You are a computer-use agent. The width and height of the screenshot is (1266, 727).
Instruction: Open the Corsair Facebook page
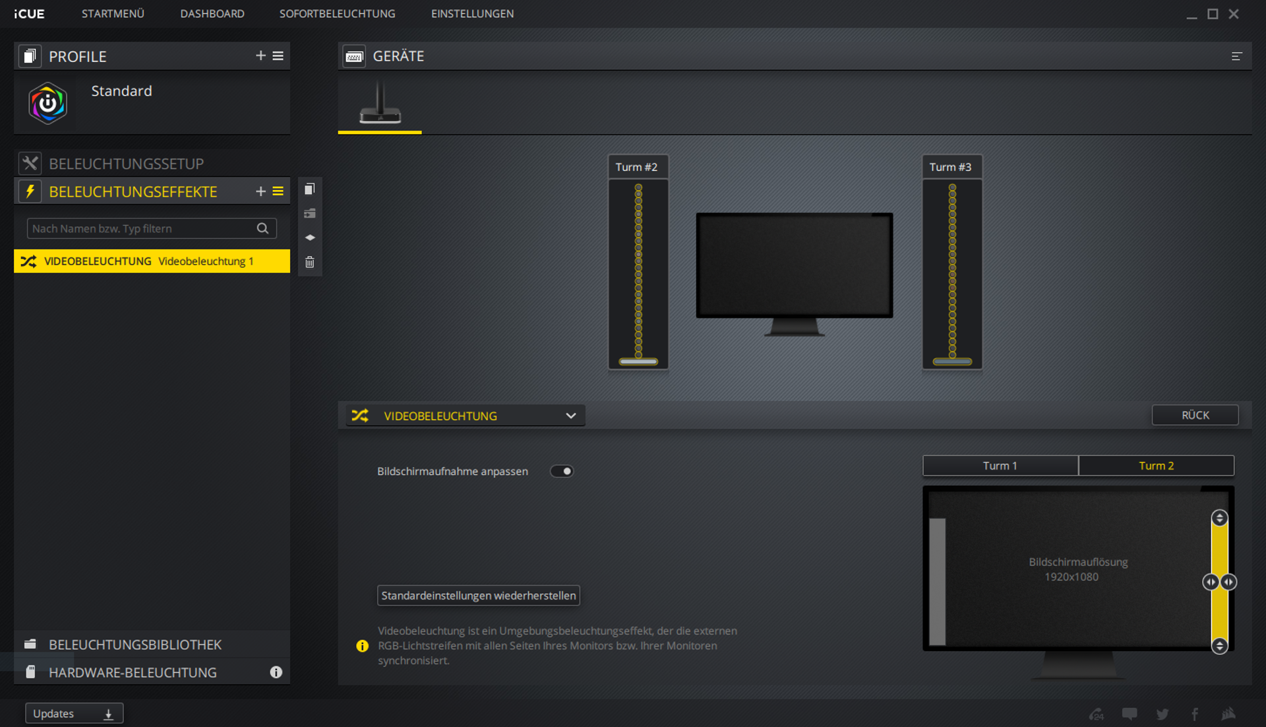pyautogui.click(x=1195, y=714)
